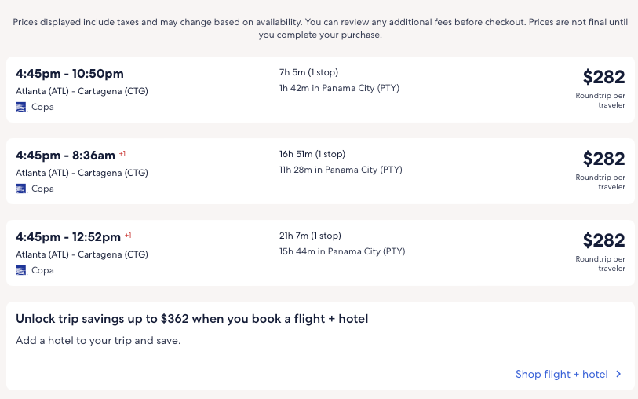The width and height of the screenshot is (638, 399).
Task: Click $282 price on the 7h 5m flight
Action: pos(603,77)
